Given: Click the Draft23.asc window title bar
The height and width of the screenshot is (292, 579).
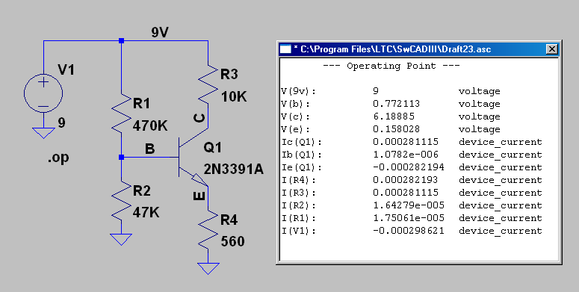Looking at the screenshot, I should coord(419,49).
